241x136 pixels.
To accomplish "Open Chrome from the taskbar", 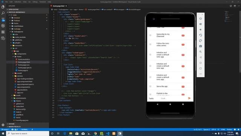I will point(95,133).
